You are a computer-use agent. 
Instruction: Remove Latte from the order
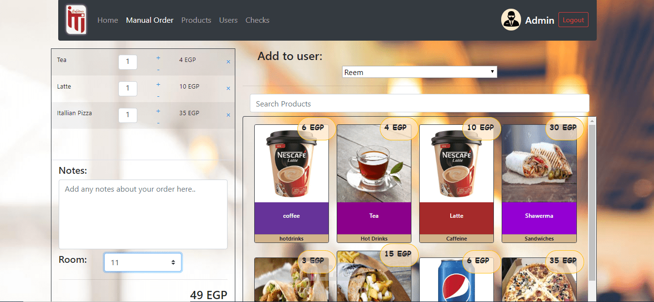[229, 89]
